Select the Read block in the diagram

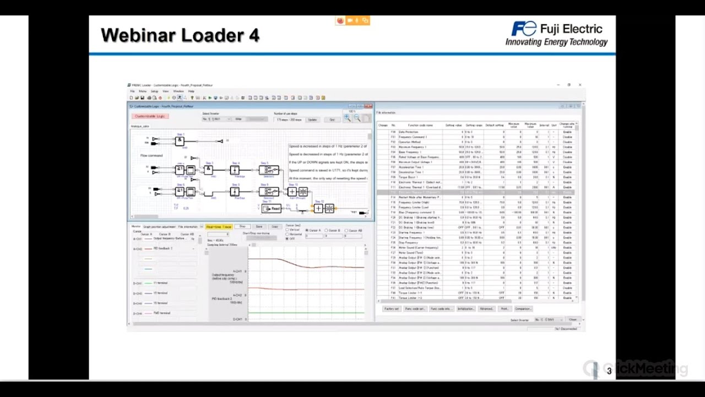[x=272, y=208]
